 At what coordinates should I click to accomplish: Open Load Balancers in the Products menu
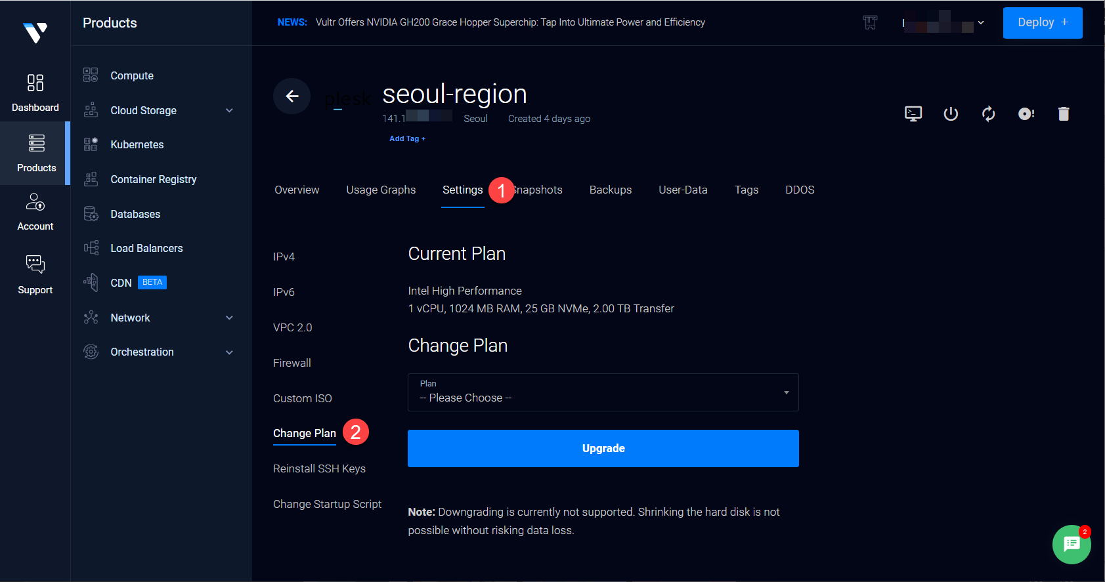146,248
